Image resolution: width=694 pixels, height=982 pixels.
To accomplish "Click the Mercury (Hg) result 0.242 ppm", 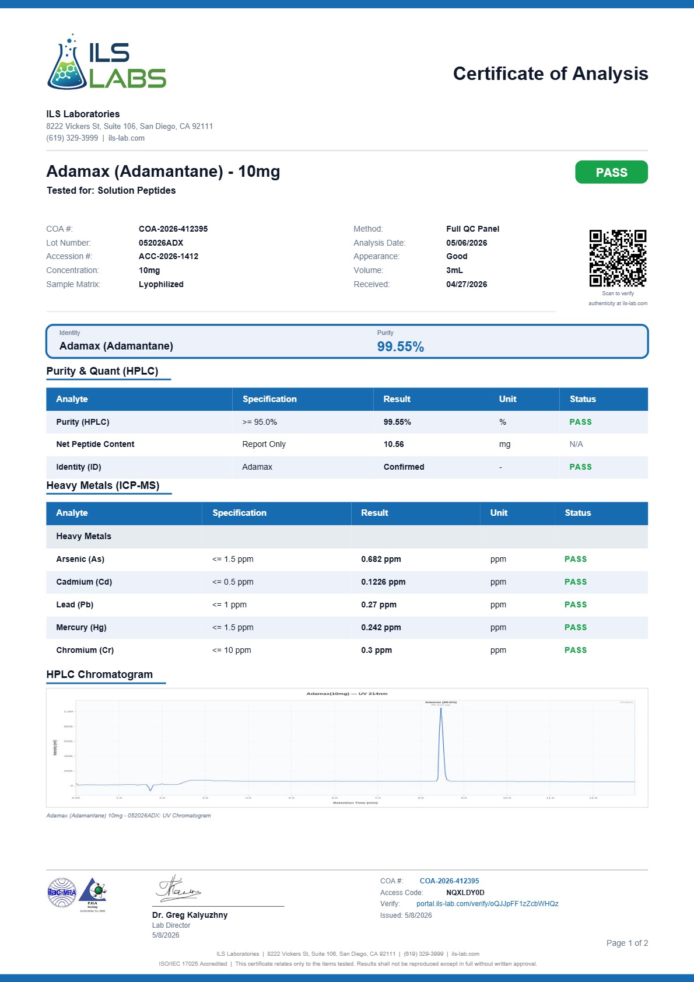I will (x=381, y=627).
